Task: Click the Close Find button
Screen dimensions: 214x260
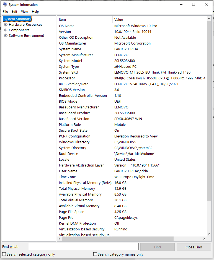Action: [x=194, y=247]
